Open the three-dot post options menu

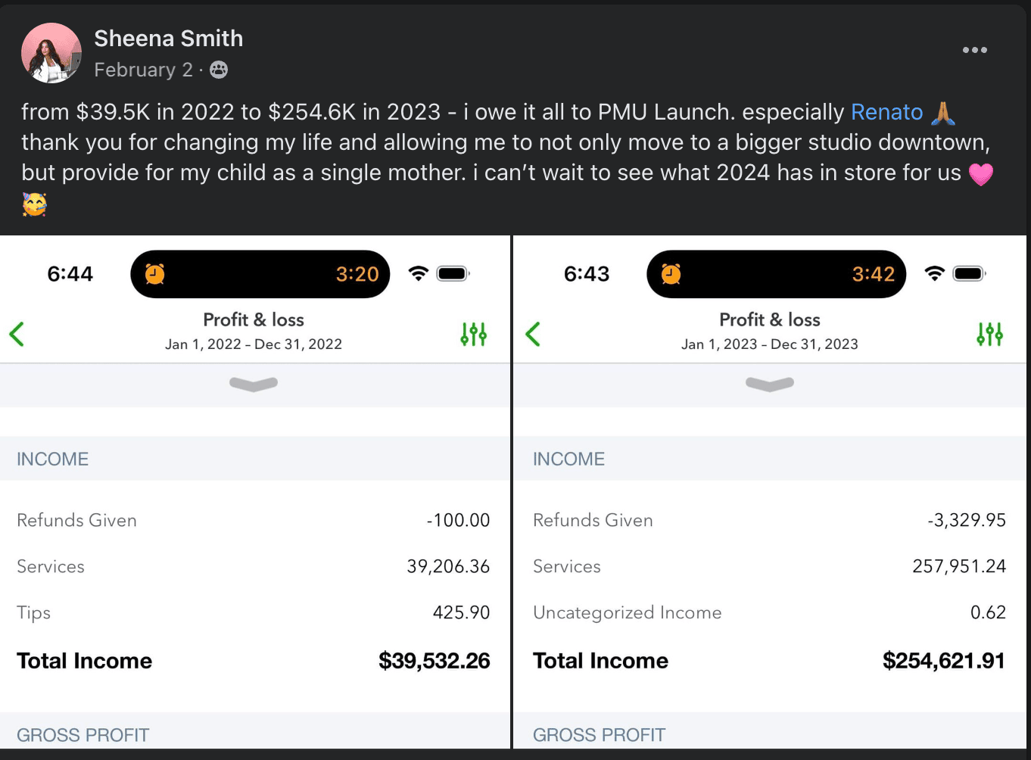click(974, 50)
